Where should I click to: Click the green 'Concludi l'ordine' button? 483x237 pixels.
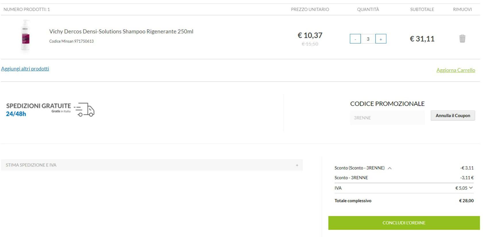(x=404, y=223)
